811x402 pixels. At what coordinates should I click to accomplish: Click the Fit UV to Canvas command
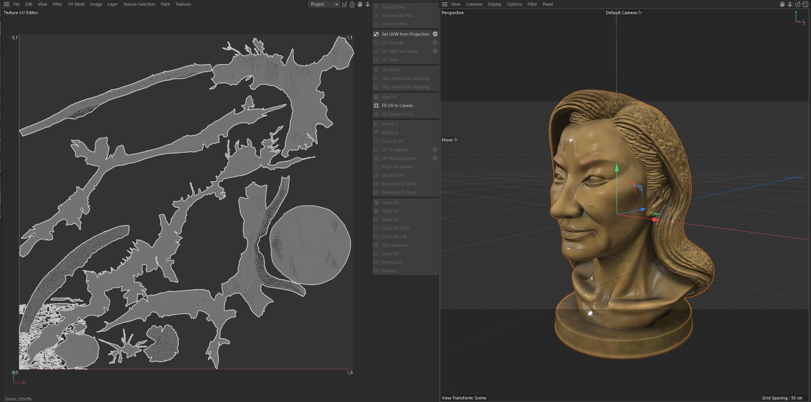pyautogui.click(x=397, y=105)
